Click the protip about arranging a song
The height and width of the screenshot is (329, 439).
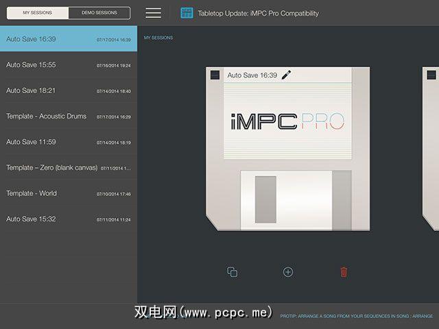tap(357, 316)
